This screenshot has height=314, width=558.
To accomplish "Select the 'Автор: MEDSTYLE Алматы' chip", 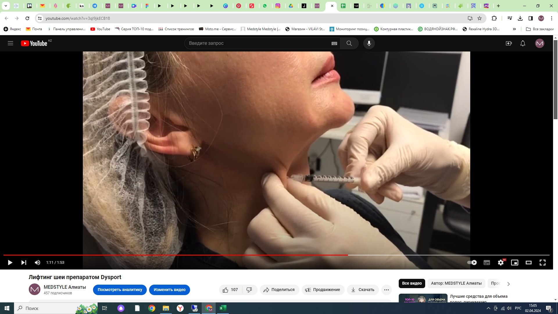I will click(456, 283).
